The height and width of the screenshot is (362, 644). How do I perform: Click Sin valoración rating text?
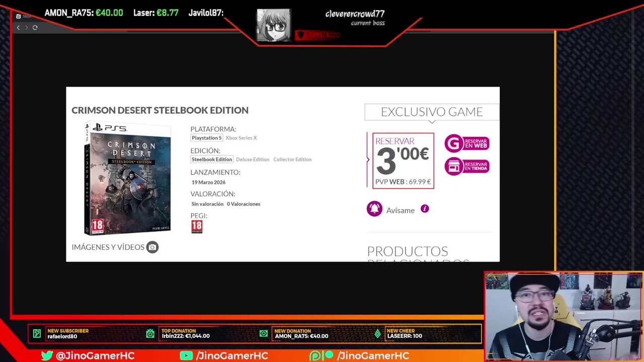pyautogui.click(x=207, y=204)
